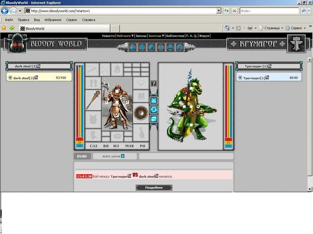Go back with the IE back arrow

[5, 11]
